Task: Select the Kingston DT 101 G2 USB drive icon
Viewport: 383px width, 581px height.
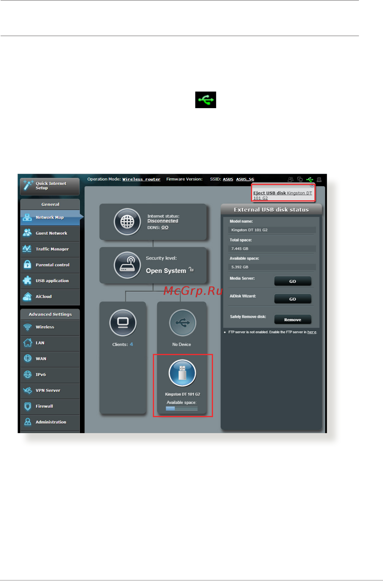Action: [182, 373]
